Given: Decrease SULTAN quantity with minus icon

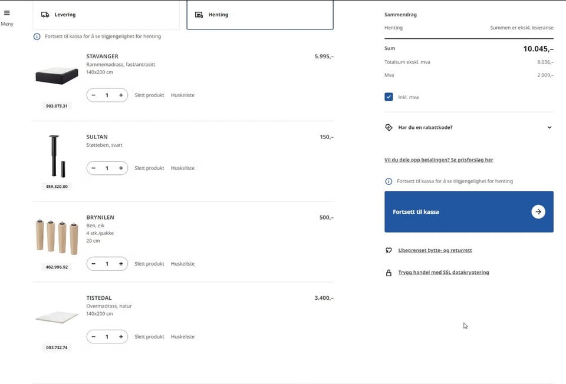Looking at the screenshot, I should pyautogui.click(x=94, y=168).
